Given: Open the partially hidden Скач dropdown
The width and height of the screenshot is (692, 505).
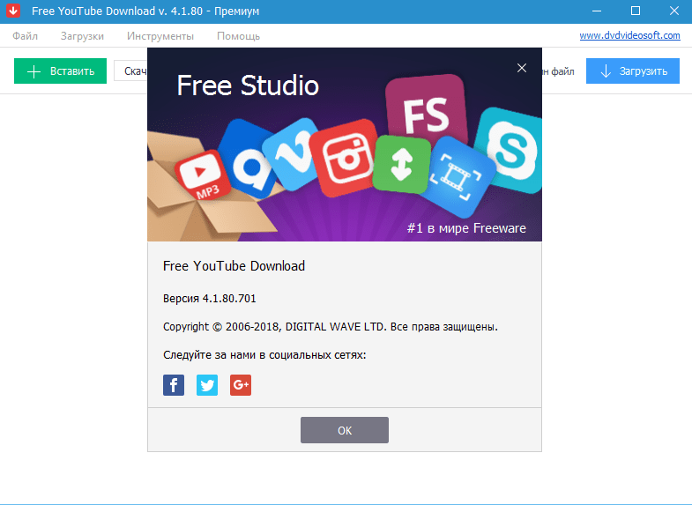Looking at the screenshot, I should tap(130, 71).
